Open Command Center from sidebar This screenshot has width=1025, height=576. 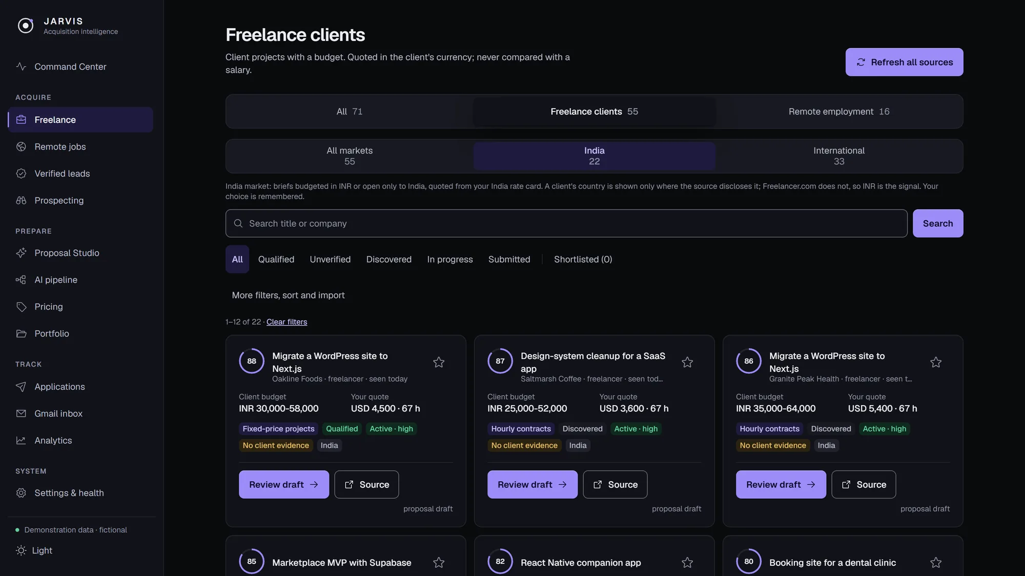click(80, 67)
